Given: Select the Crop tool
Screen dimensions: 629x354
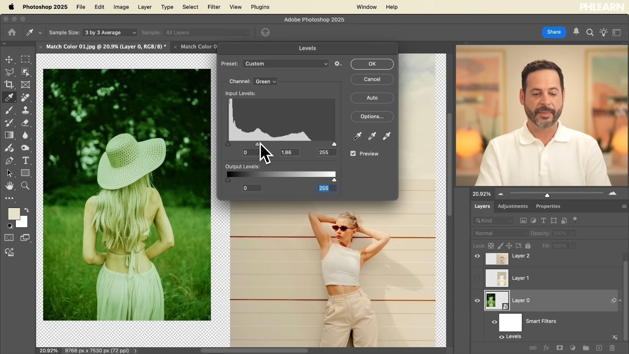Looking at the screenshot, I should click(x=9, y=84).
